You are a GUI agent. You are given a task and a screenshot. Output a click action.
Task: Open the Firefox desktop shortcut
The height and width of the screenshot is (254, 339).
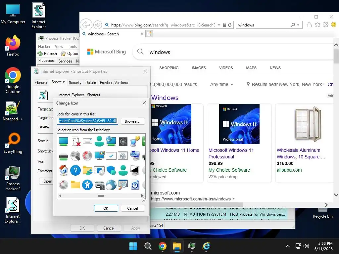tap(13, 46)
